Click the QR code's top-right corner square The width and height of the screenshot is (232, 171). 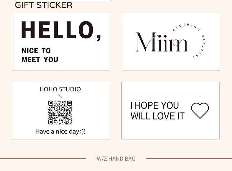pyautogui.click(x=69, y=103)
